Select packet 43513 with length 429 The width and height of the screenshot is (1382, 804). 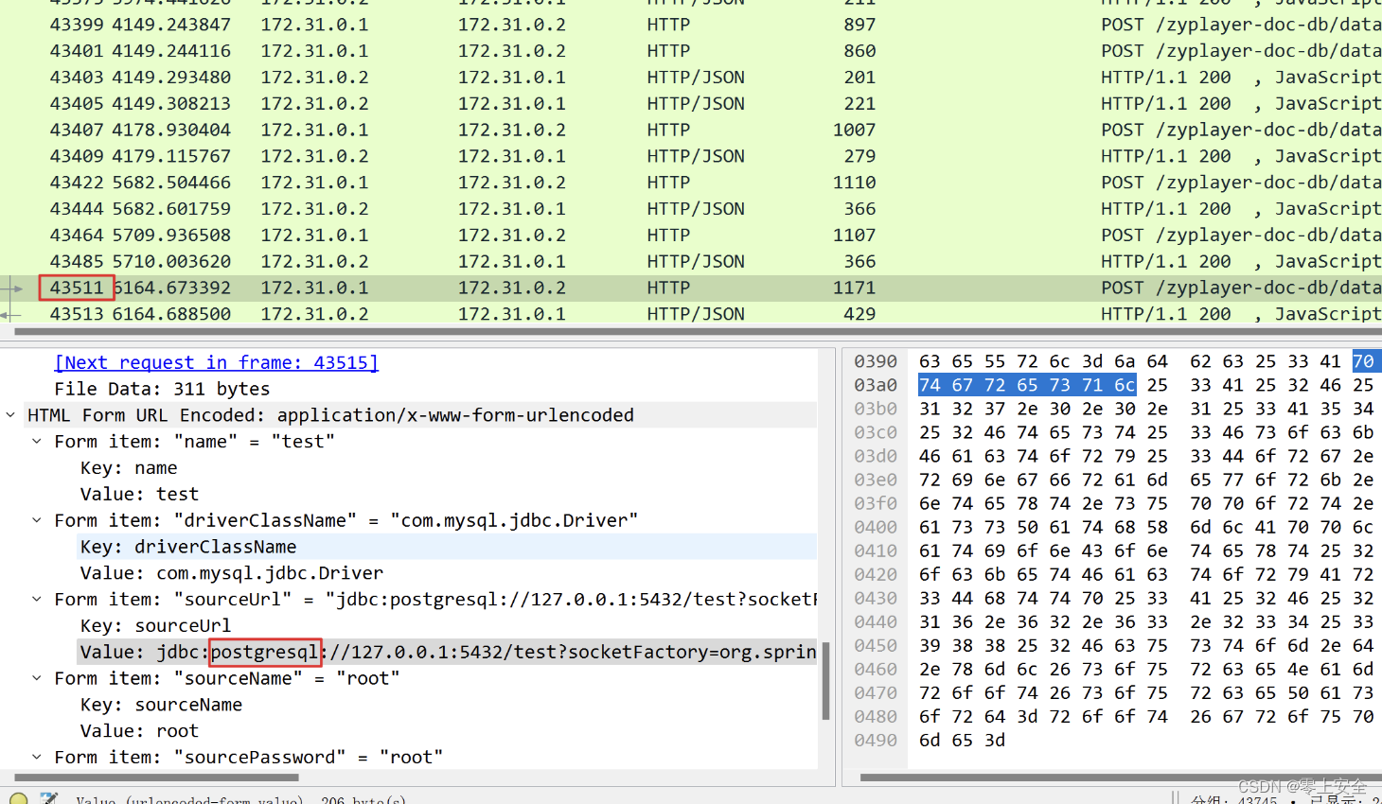(691, 314)
